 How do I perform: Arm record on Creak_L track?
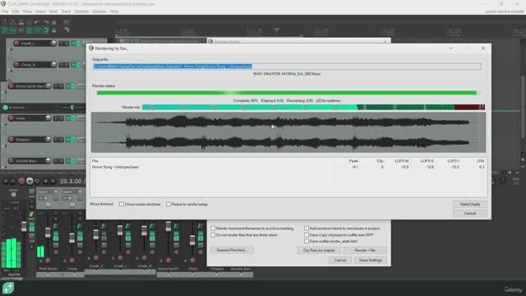click(16, 43)
